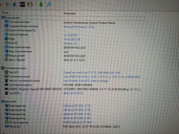The image size is (179, 134).
Task: Select the Компьютер group row
Action: (73, 18)
